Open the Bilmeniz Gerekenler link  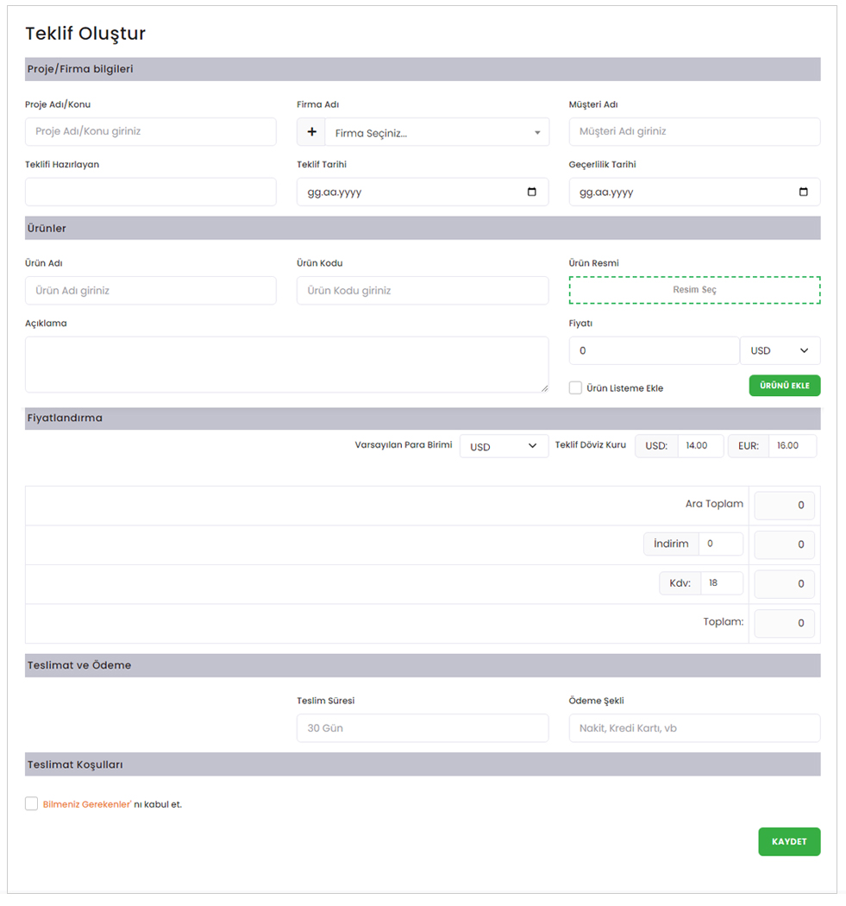[86, 804]
